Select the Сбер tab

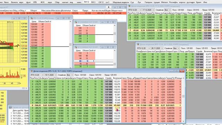coord(57,2)
